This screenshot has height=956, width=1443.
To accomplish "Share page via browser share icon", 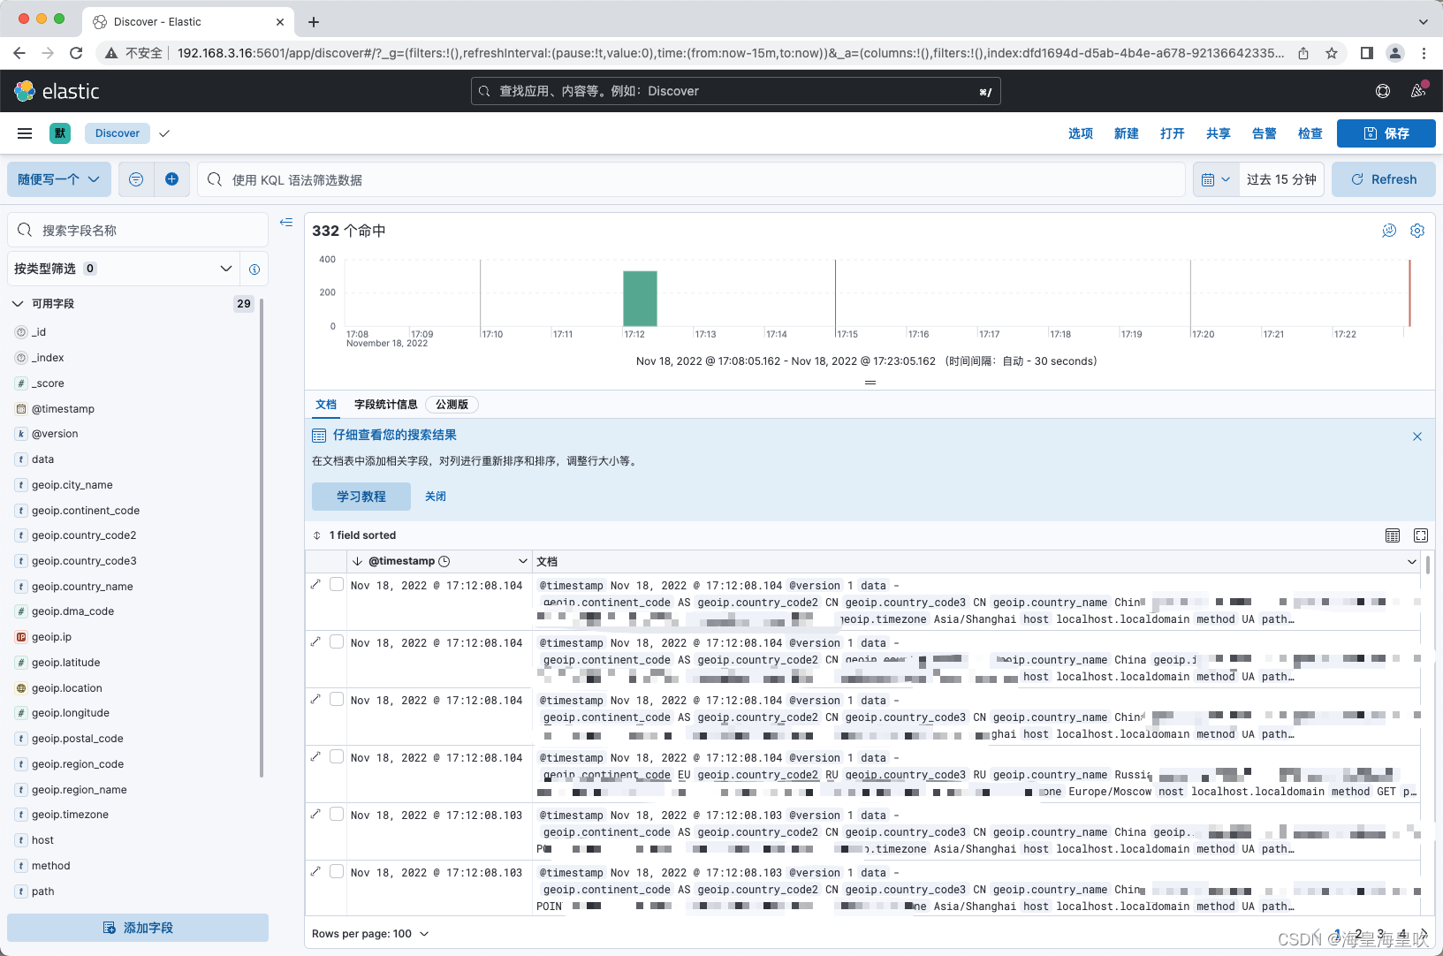I will [1303, 53].
